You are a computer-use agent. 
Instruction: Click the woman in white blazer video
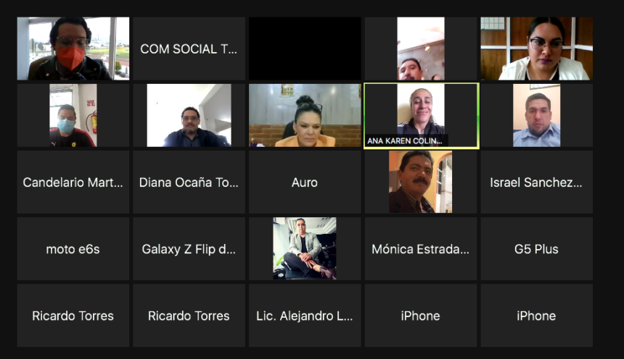click(x=536, y=48)
